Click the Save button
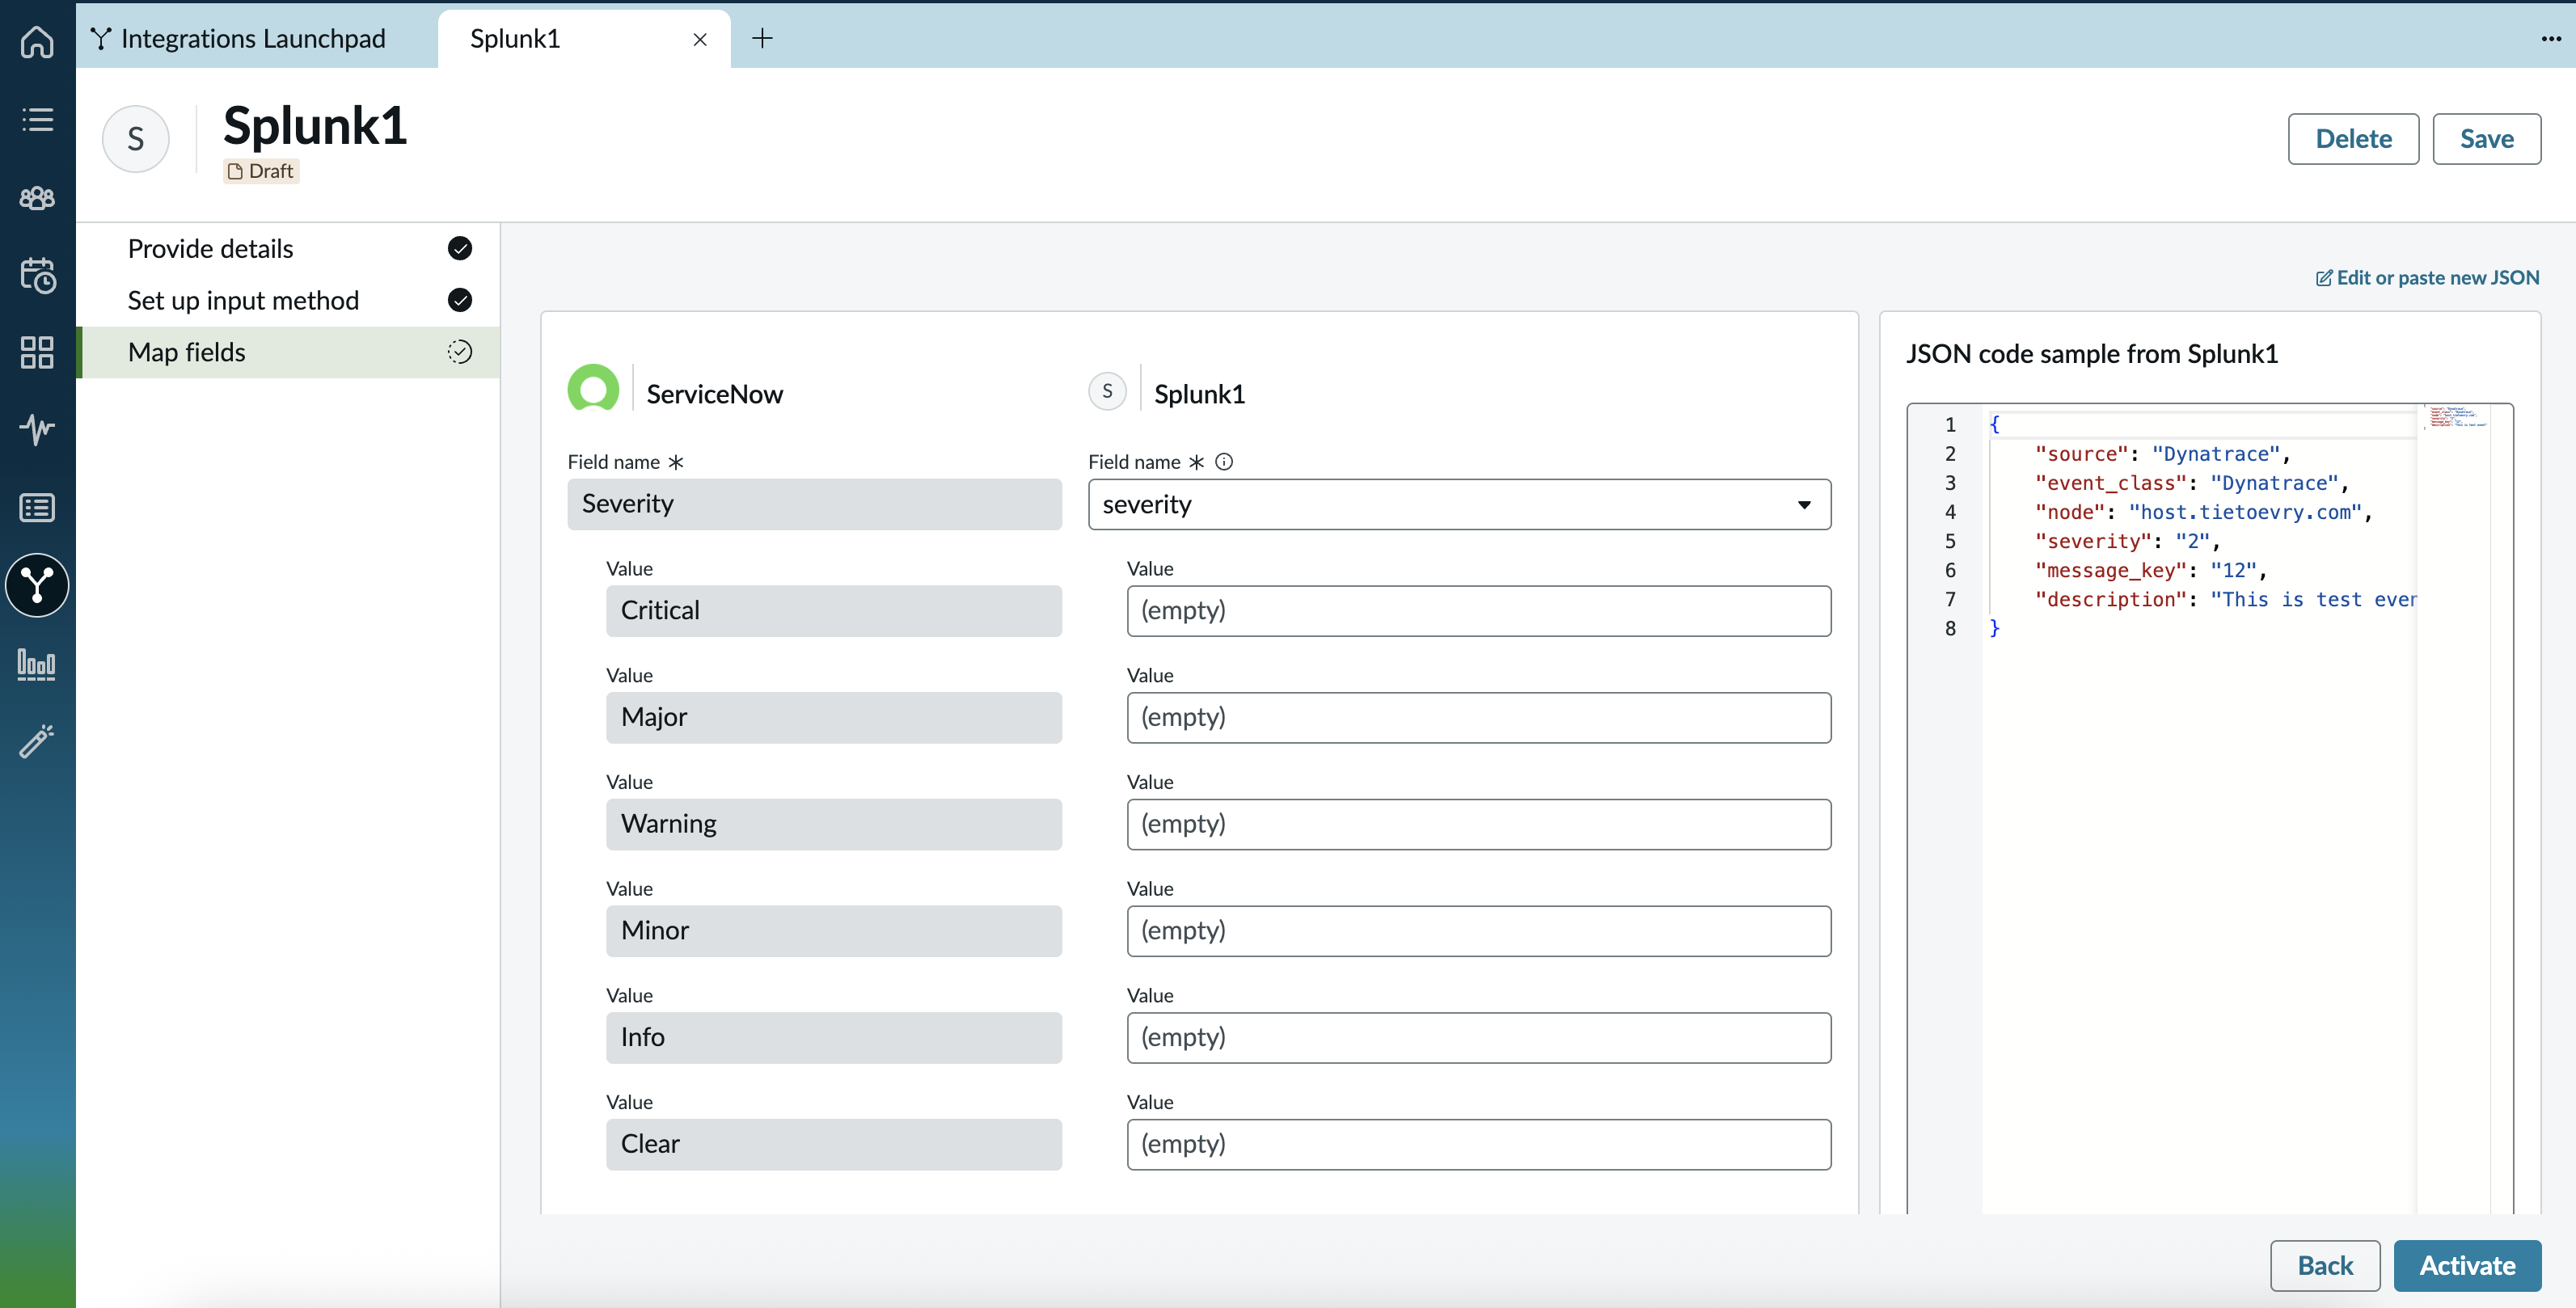Screen dimensions: 2576x1308 point(2486,139)
